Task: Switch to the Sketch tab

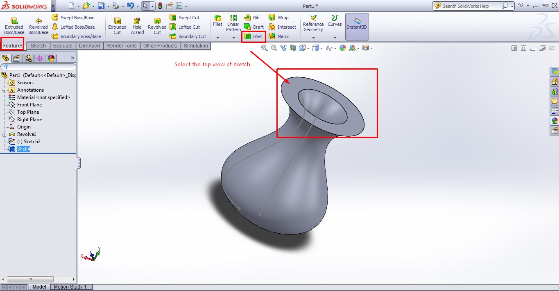Action: (x=38, y=46)
